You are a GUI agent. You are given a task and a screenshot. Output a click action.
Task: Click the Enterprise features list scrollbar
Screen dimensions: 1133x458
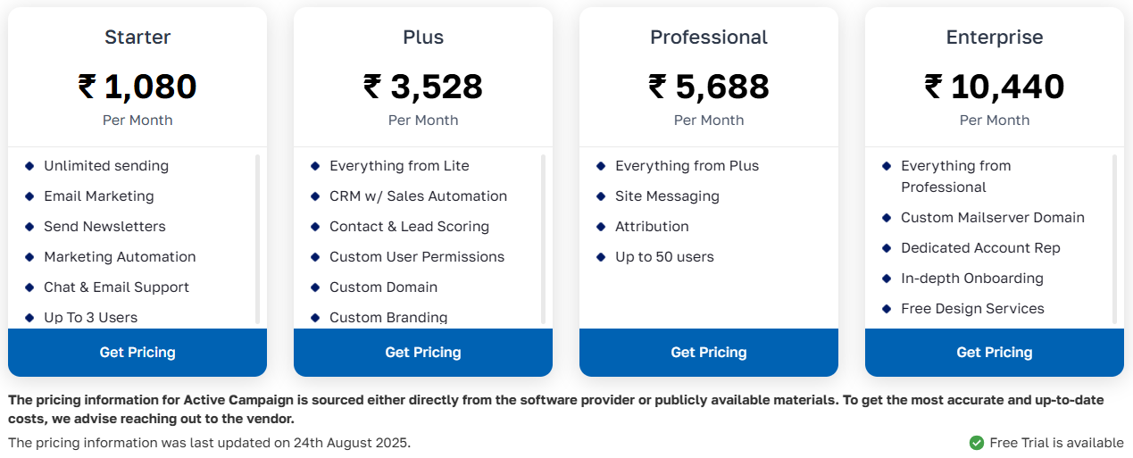tap(1114, 238)
